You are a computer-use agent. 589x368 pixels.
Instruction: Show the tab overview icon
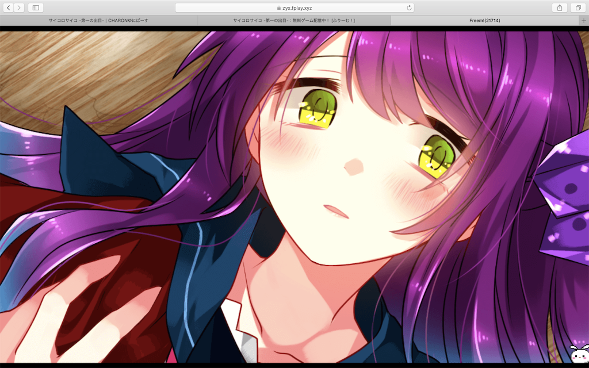[x=578, y=7]
